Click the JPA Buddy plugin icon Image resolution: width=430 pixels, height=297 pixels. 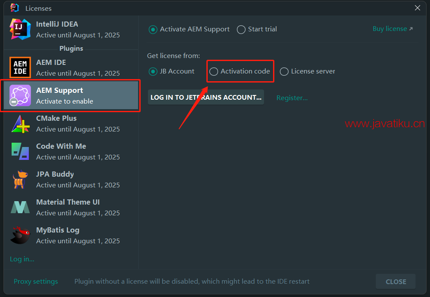[20, 179]
